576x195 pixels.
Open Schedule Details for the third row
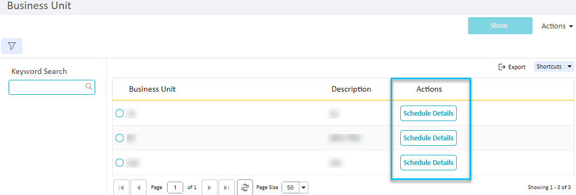pyautogui.click(x=428, y=162)
